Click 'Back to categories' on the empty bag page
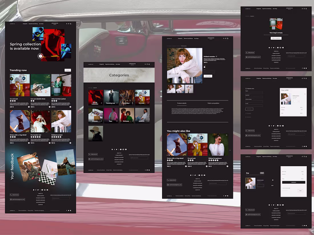 [x=276, y=38]
